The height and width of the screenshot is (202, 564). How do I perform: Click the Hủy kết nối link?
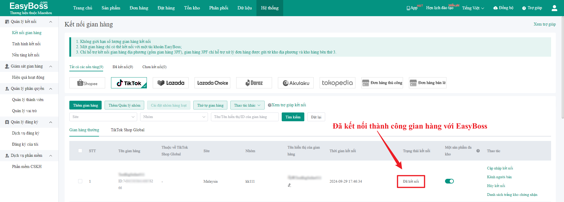click(x=496, y=186)
